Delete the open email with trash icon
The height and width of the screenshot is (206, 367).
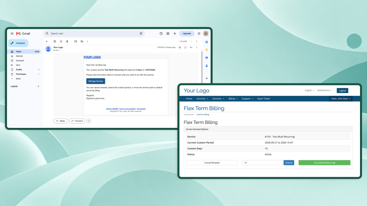pyautogui.click(x=67, y=42)
